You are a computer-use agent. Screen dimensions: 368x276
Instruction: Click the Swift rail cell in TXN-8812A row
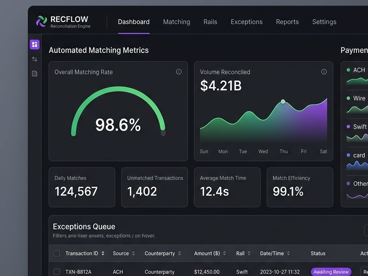tap(242, 272)
